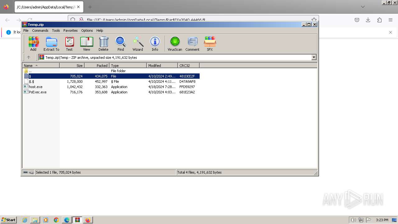The image size is (398, 224).
Task: Click the volume tray icon
Action: point(353,220)
